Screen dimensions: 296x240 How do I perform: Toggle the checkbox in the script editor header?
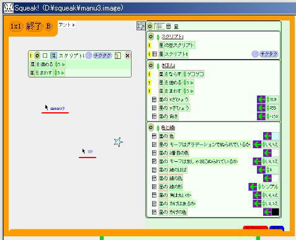pos(45,56)
